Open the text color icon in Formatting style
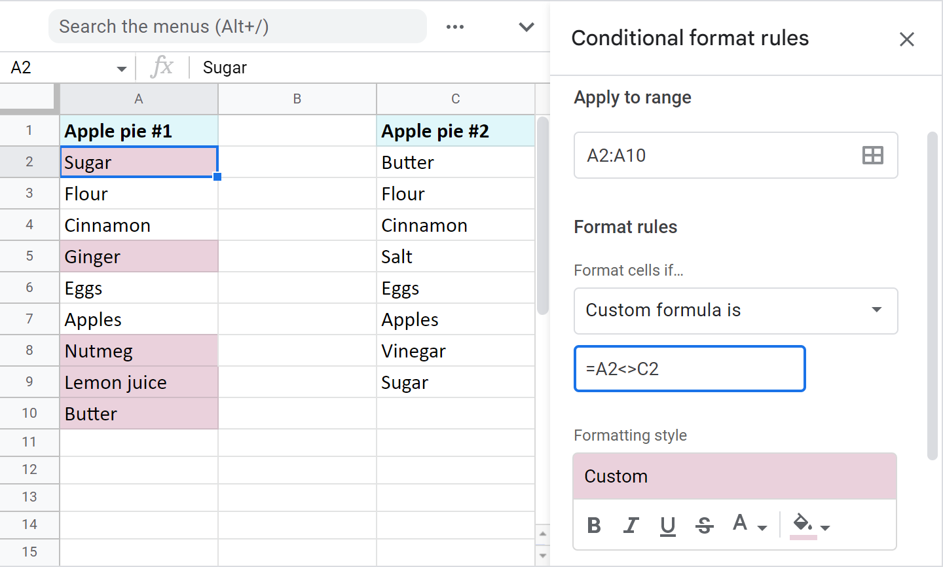943x567 pixels. tap(741, 522)
